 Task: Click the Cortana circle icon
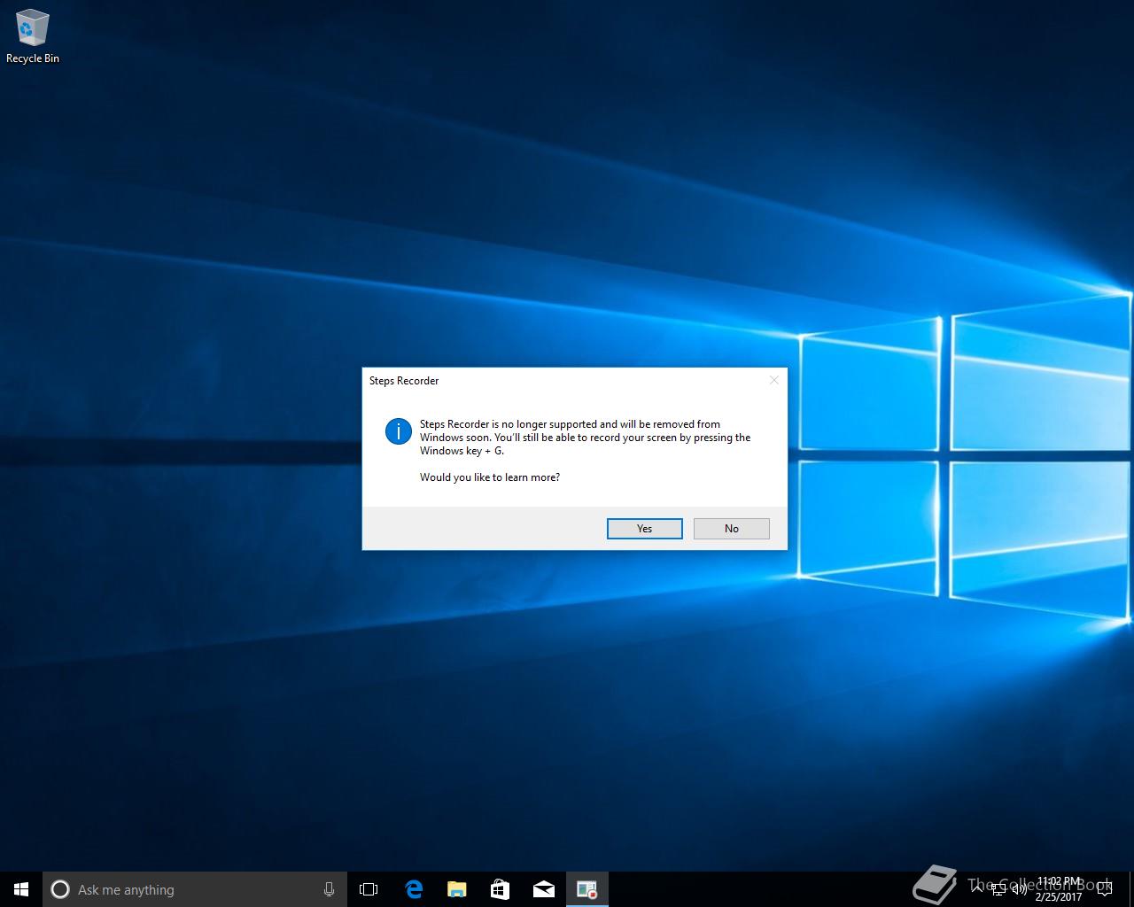coord(60,889)
